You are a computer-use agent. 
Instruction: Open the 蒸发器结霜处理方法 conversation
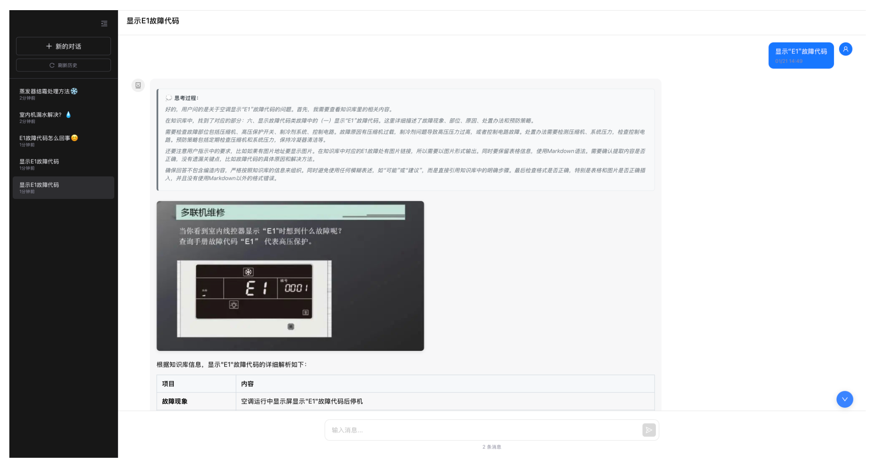(63, 94)
